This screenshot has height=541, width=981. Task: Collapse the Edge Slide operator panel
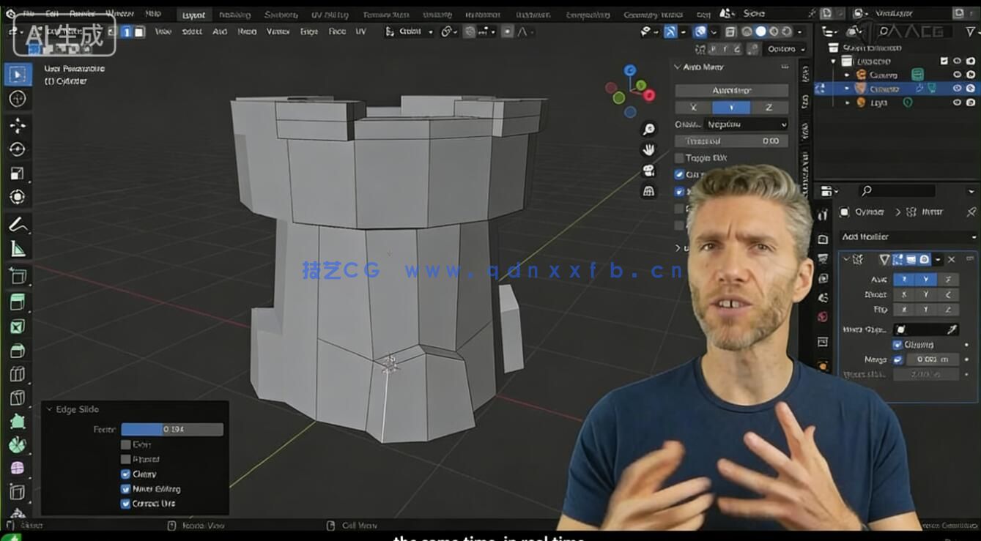pyautogui.click(x=48, y=409)
